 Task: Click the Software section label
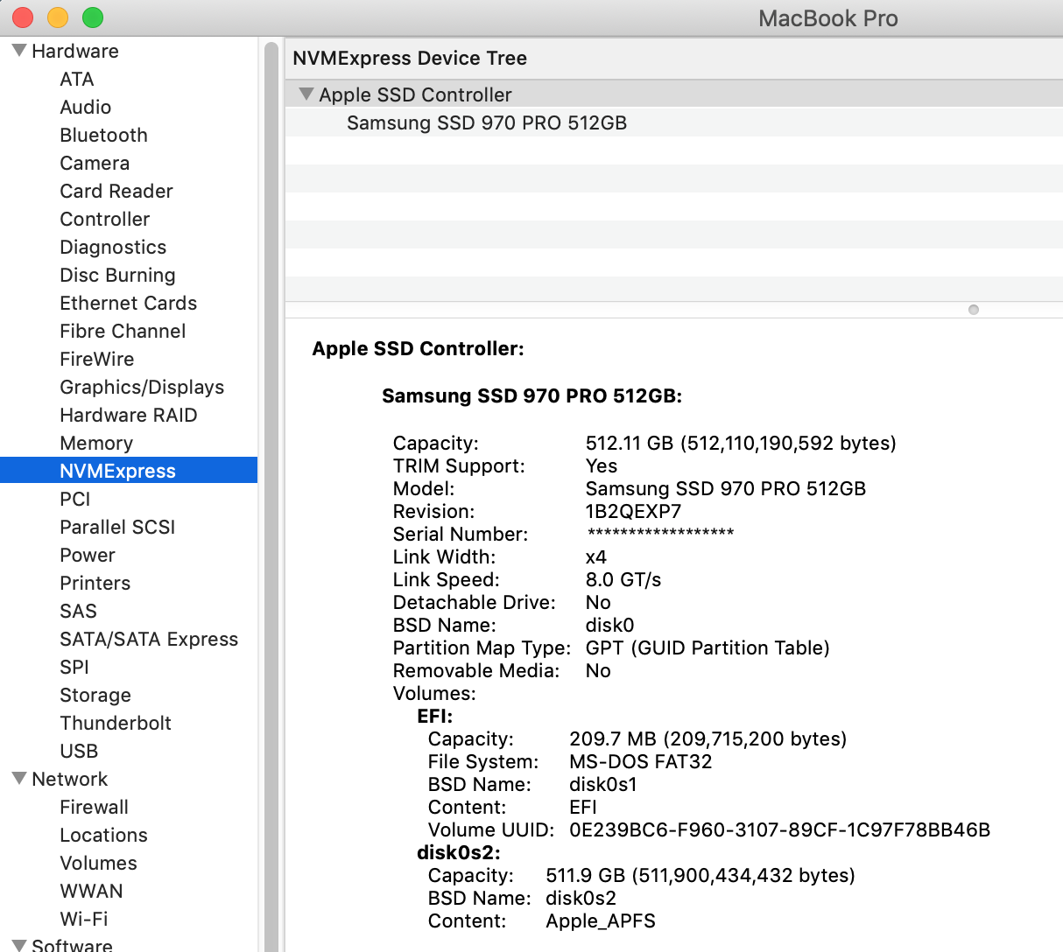point(72,945)
